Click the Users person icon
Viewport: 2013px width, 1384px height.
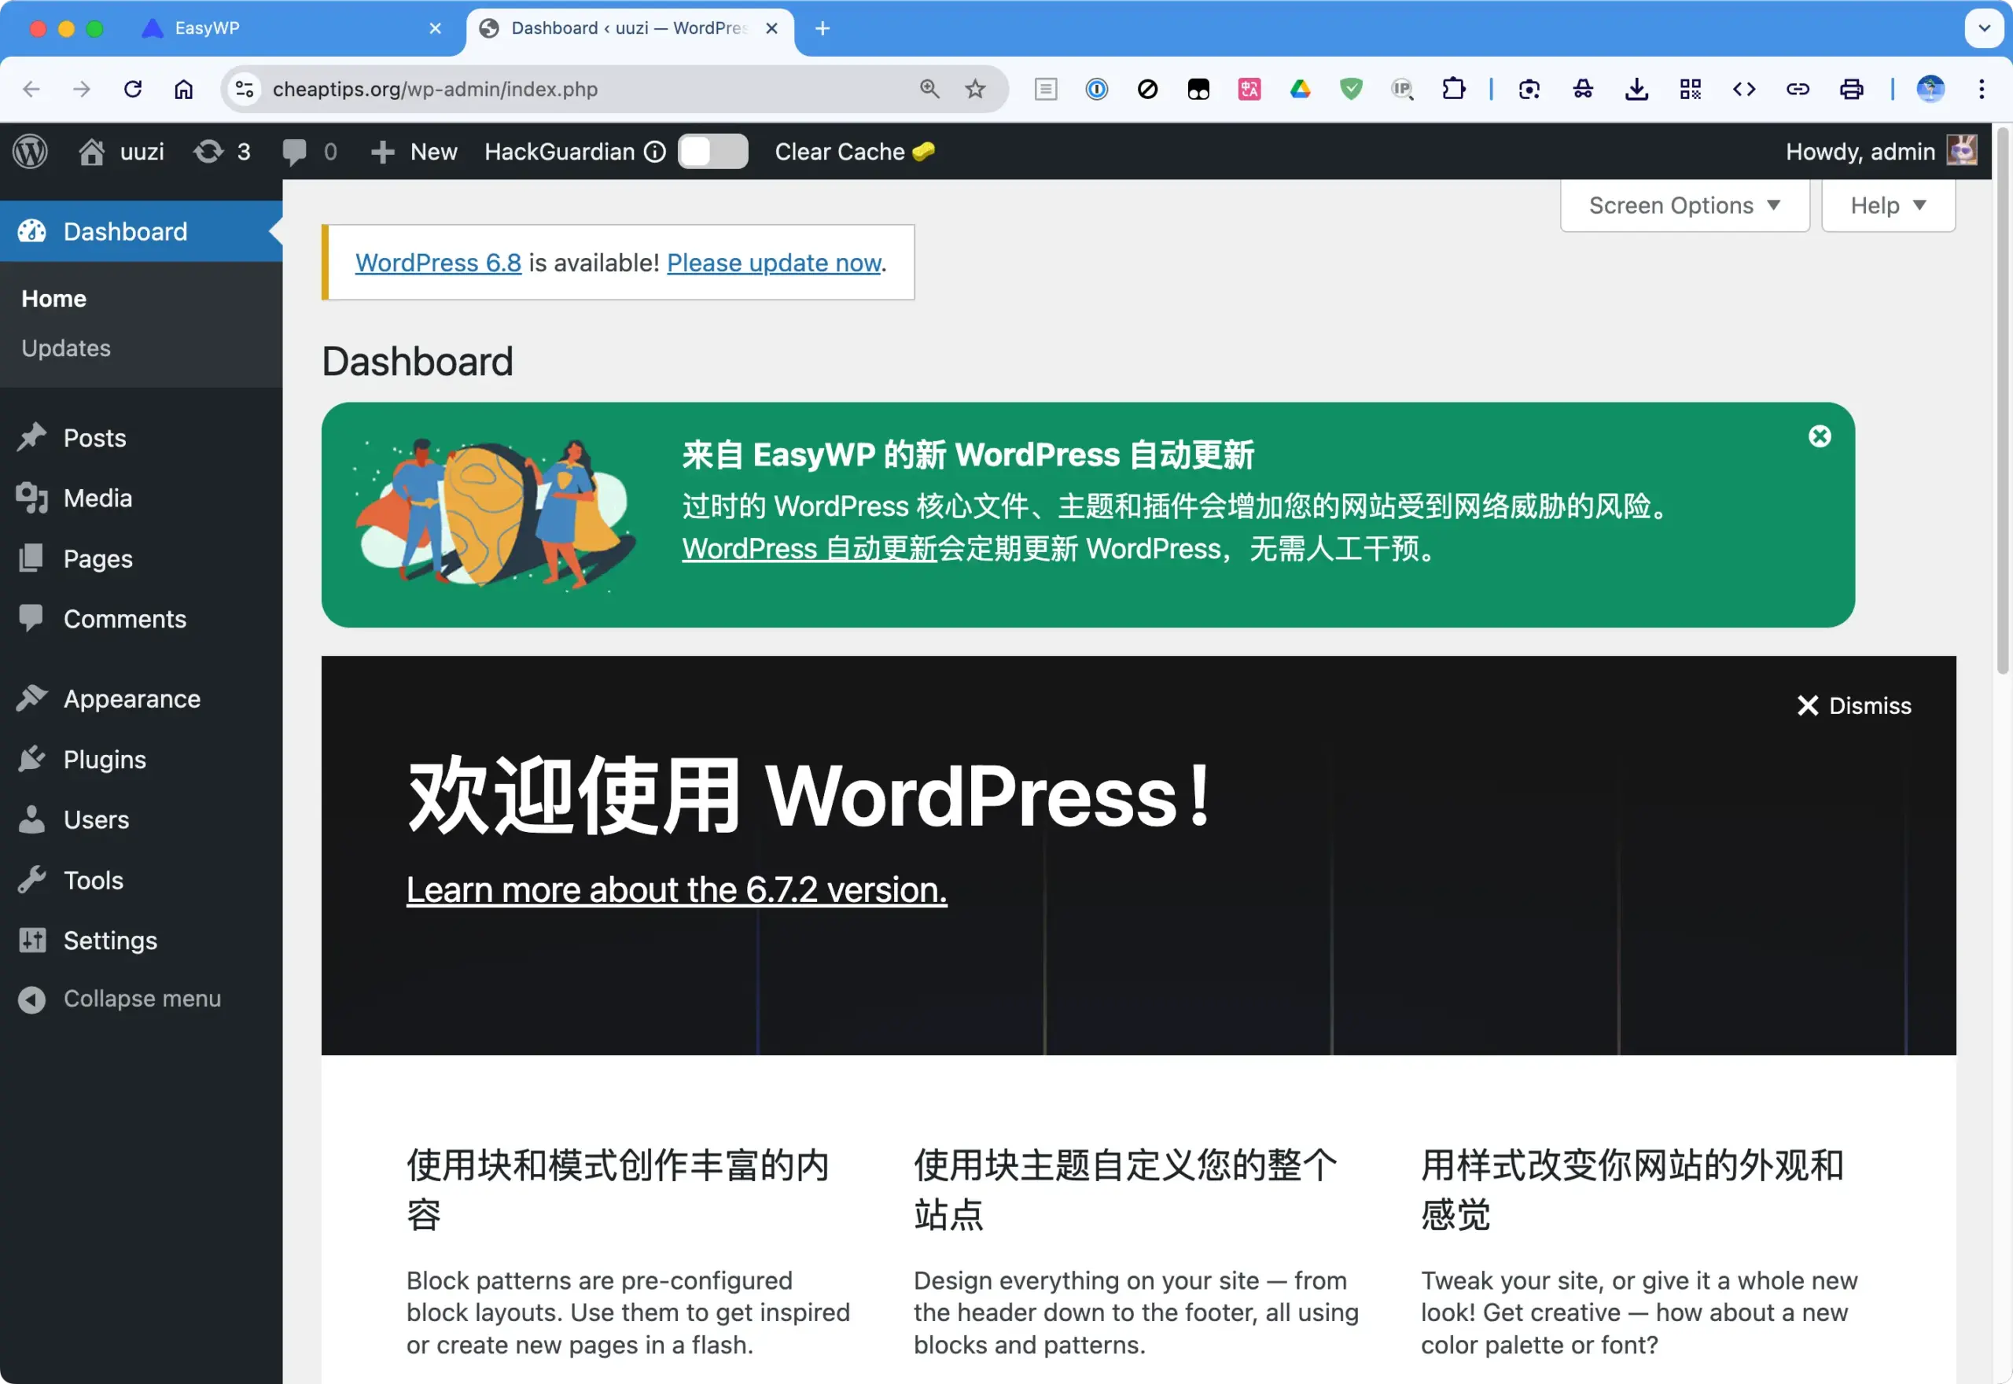pos(31,819)
